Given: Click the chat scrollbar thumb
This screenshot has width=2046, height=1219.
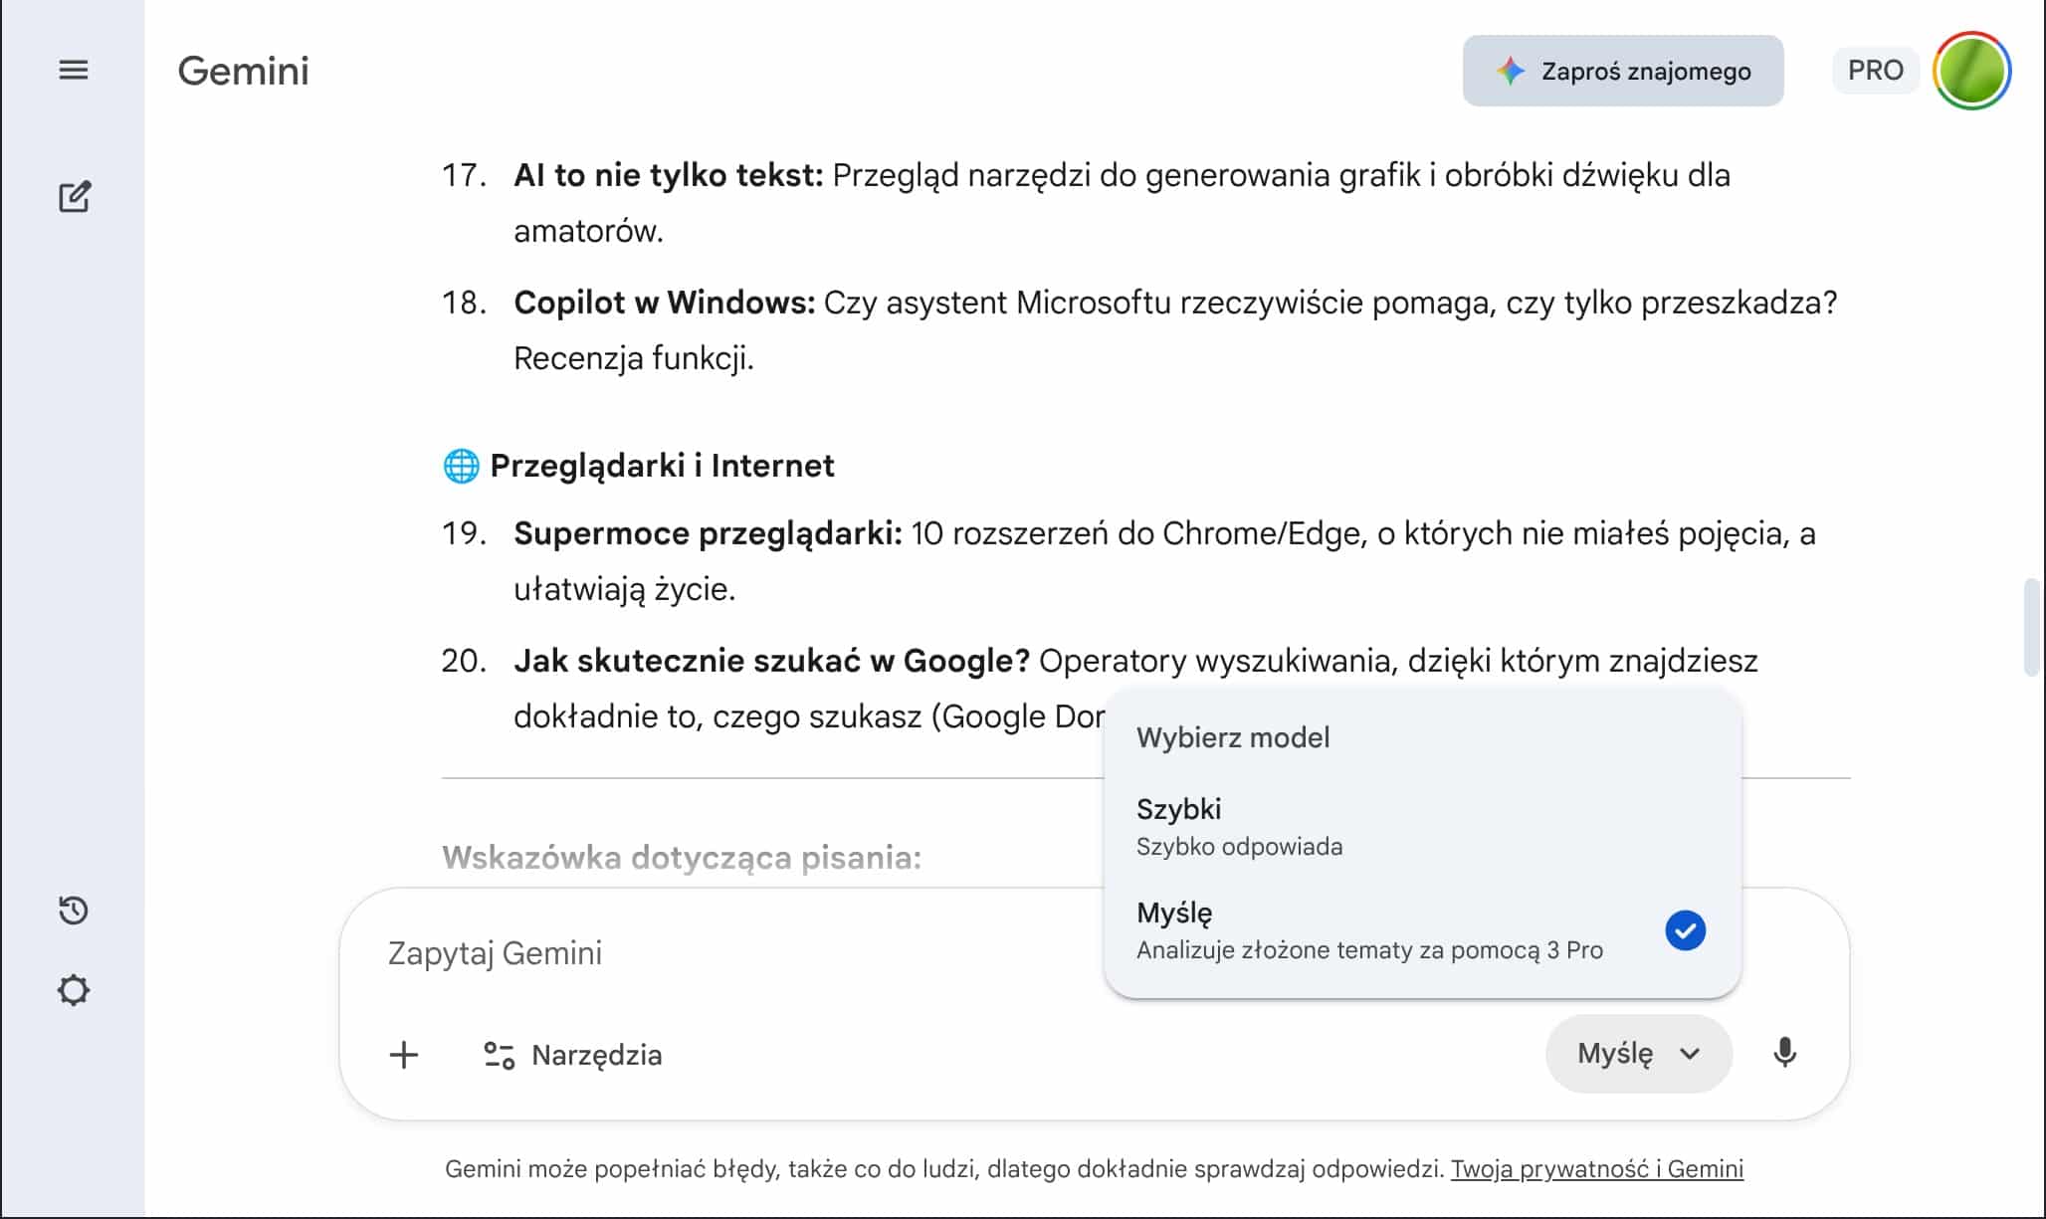Looking at the screenshot, I should 2031,627.
